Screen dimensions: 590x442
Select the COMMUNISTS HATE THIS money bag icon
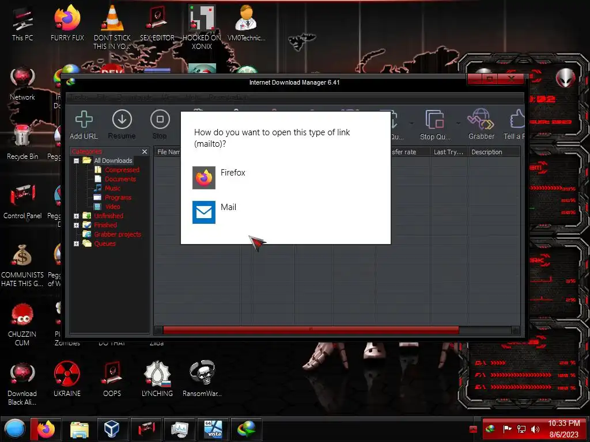tap(22, 265)
